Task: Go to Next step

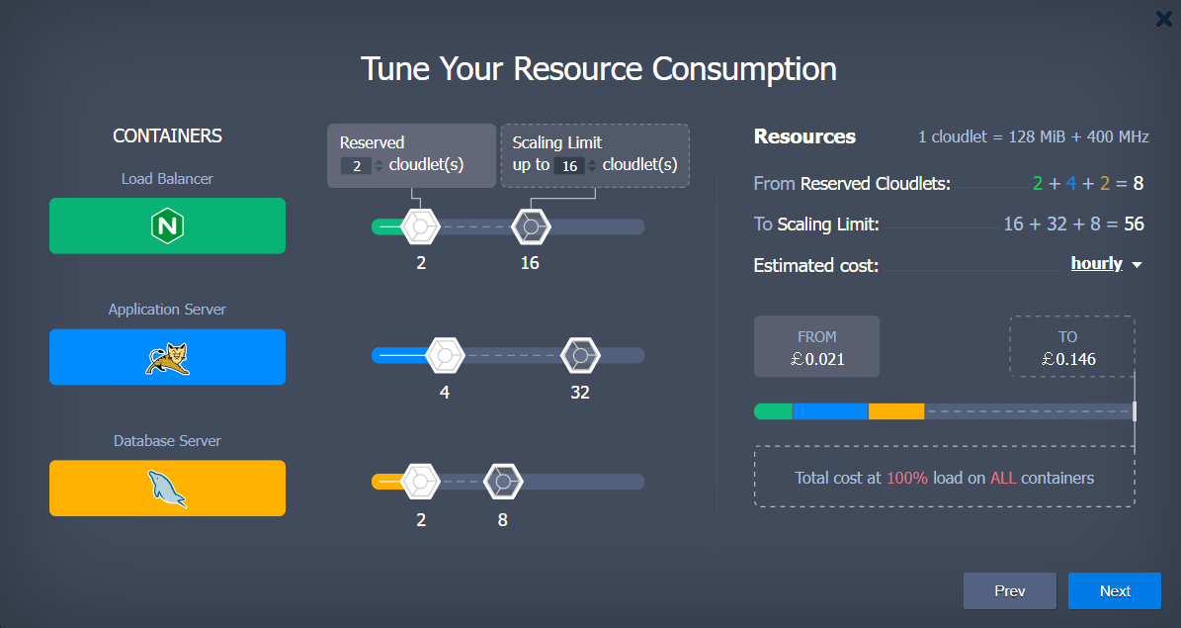Action: tap(1114, 590)
